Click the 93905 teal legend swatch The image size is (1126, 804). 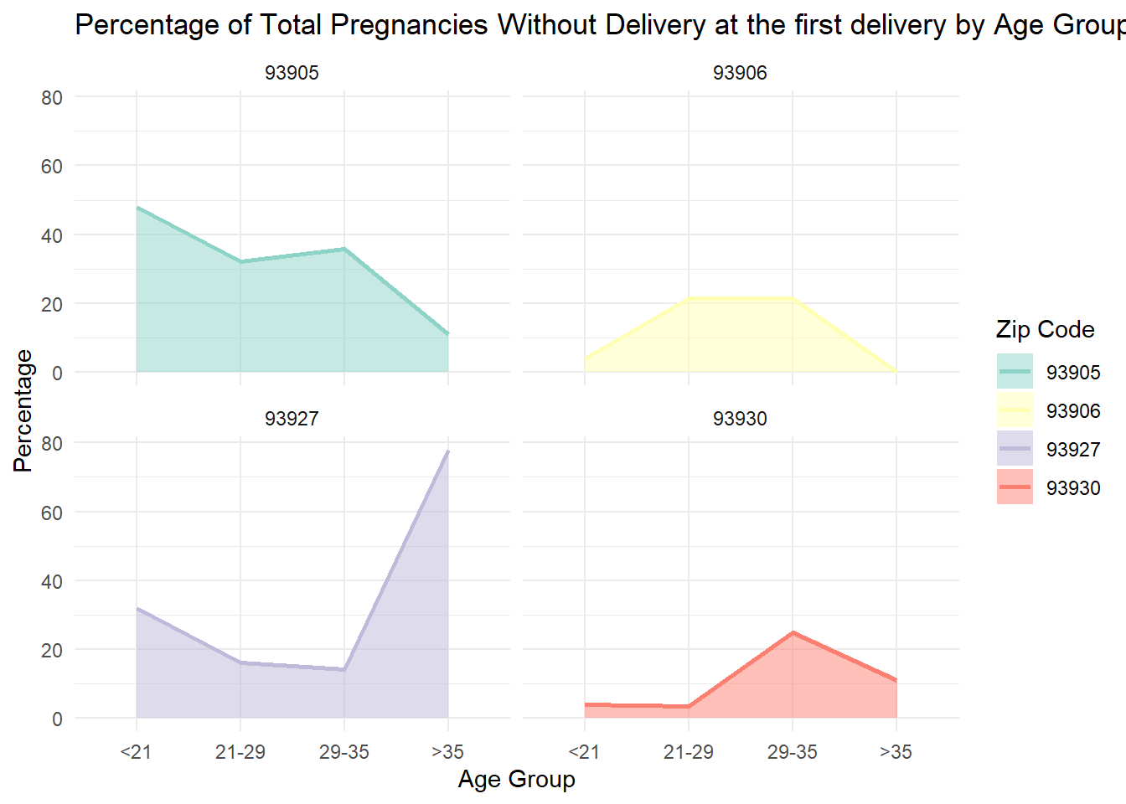[x=1015, y=372]
